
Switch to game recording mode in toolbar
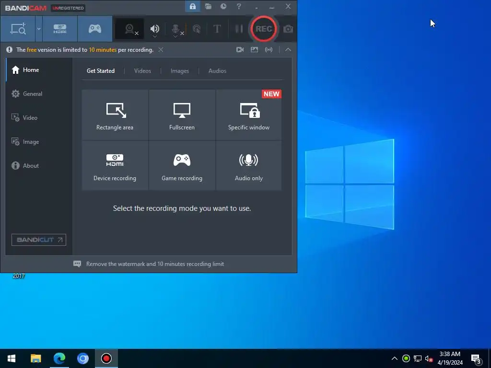point(95,29)
